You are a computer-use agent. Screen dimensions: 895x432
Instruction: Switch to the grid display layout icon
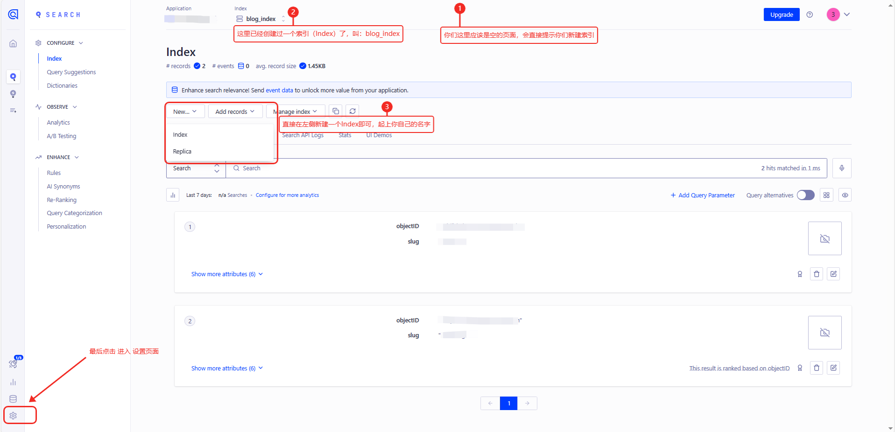click(826, 195)
